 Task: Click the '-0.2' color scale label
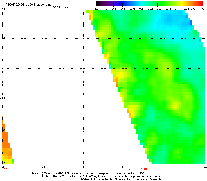158,9
